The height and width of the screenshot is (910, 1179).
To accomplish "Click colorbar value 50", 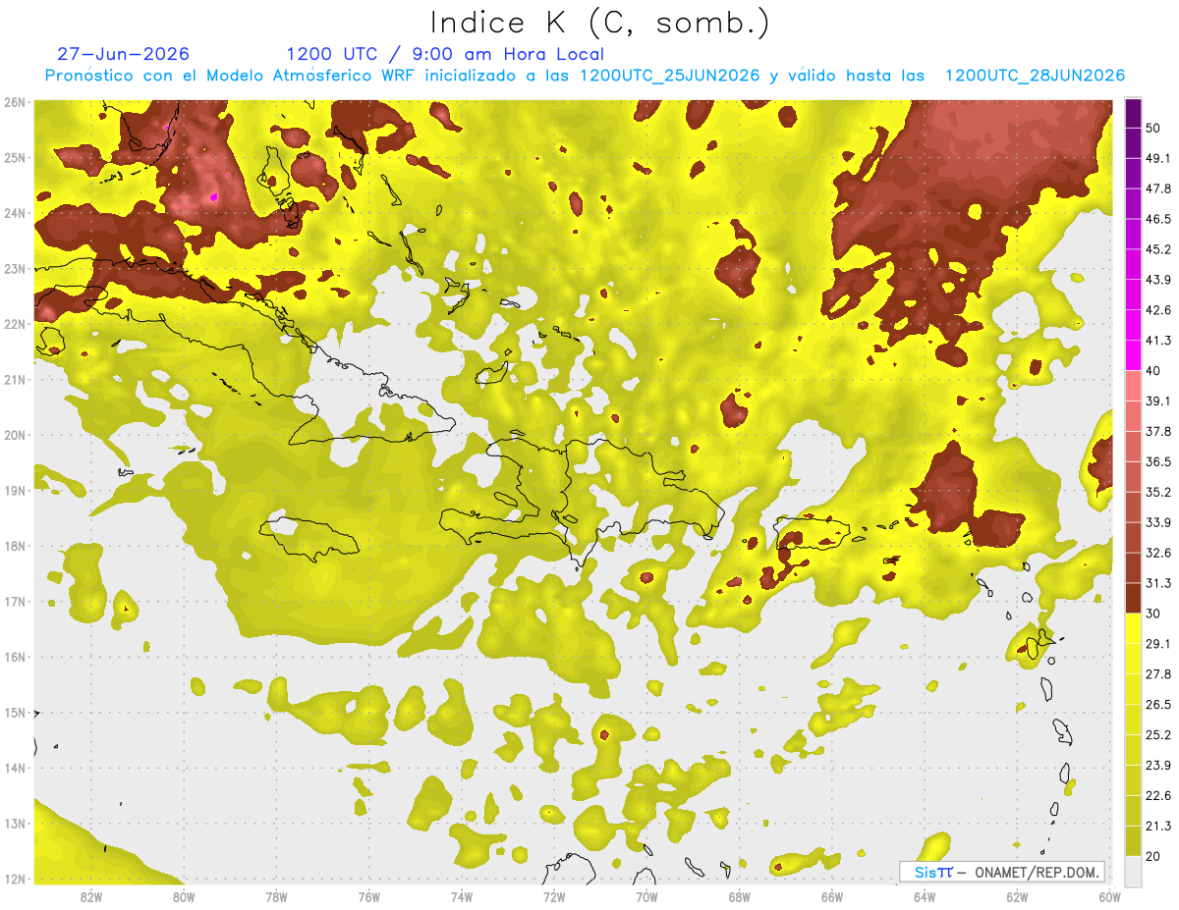I will (1154, 128).
